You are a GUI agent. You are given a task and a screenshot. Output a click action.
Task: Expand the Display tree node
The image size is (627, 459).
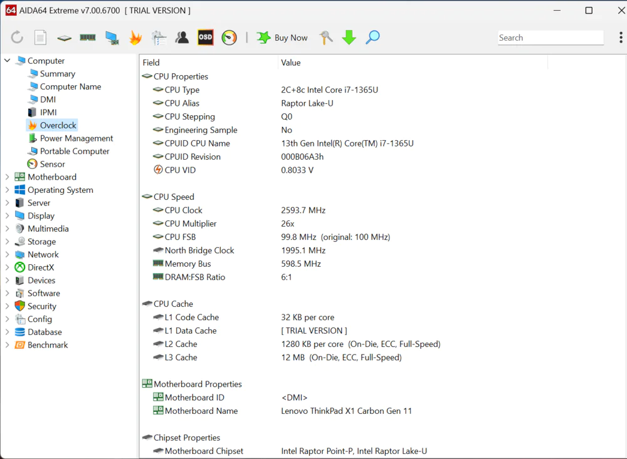click(x=7, y=215)
